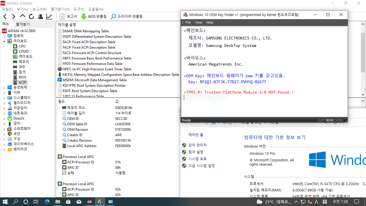This screenshot has height=206, width=366.
Task: Open Microsoft Edge from the taskbar
Action: [x=47, y=202]
